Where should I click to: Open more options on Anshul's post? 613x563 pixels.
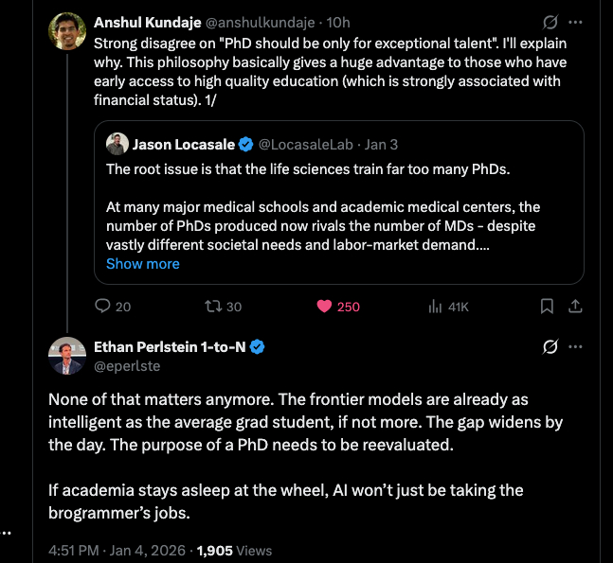[x=575, y=21]
